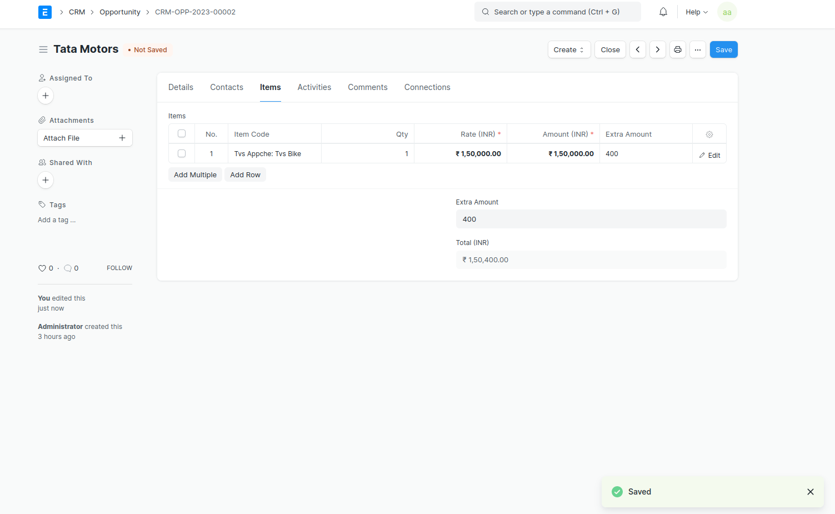This screenshot has width=835, height=514.
Task: Open the three-dots more options menu
Action: 698,49
